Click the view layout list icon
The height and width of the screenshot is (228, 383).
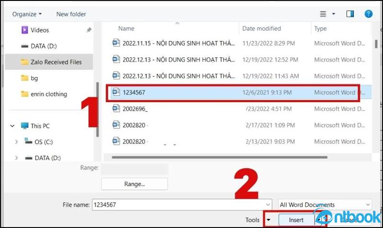coord(323,14)
